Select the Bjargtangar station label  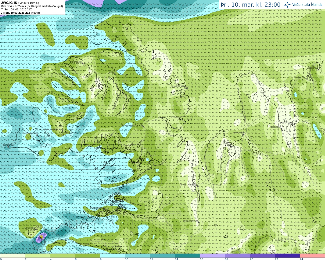click(x=8, y=145)
